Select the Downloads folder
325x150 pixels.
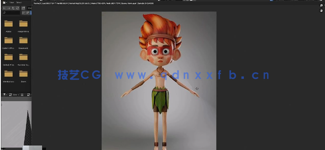23,43
